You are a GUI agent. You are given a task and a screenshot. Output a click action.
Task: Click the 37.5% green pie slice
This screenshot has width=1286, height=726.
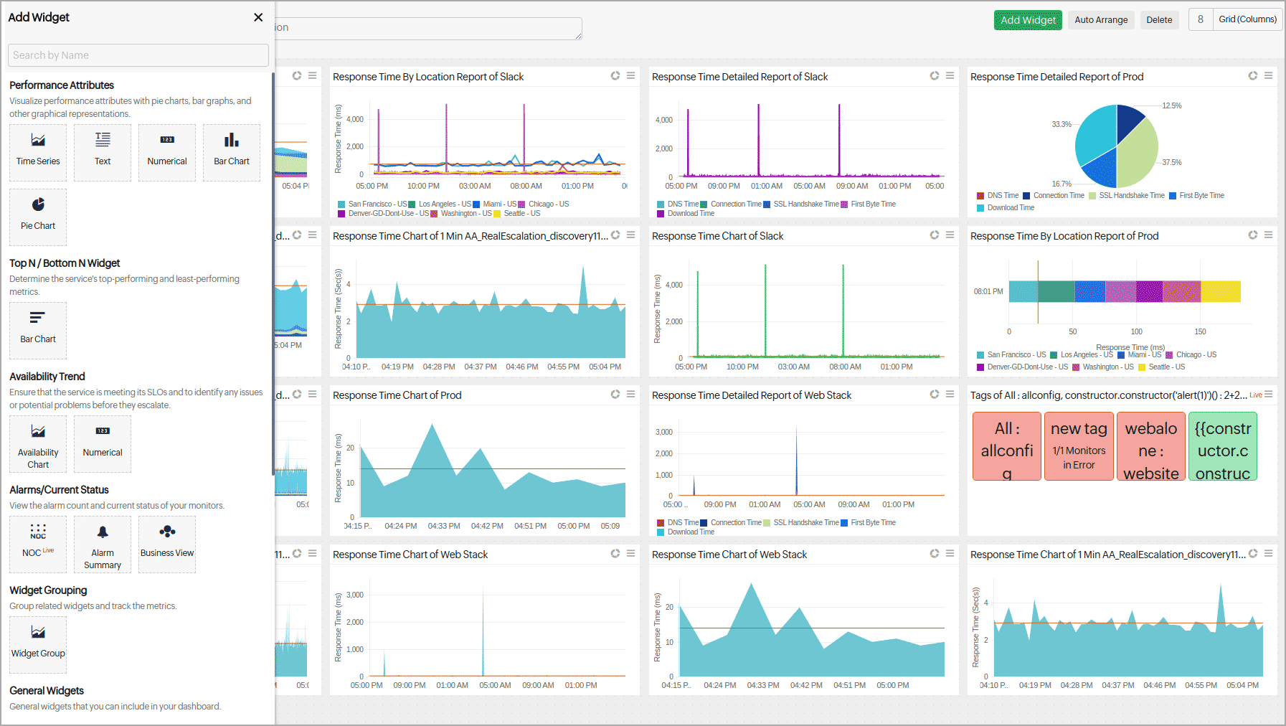pos(1139,156)
